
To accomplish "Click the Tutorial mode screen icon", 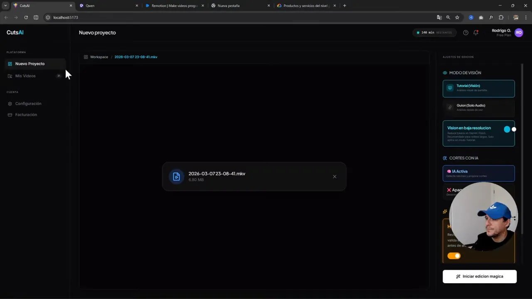I will (450, 88).
